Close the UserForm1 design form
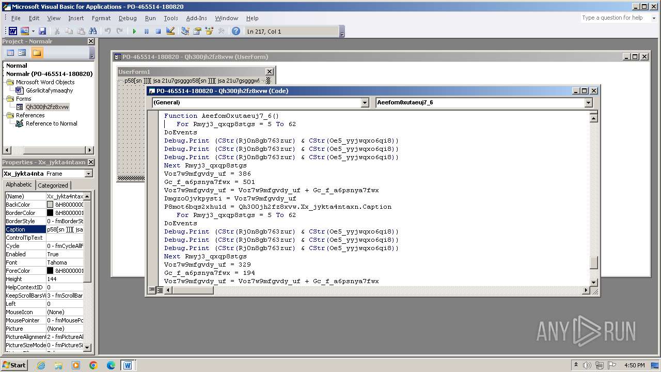661x372 pixels. click(269, 72)
